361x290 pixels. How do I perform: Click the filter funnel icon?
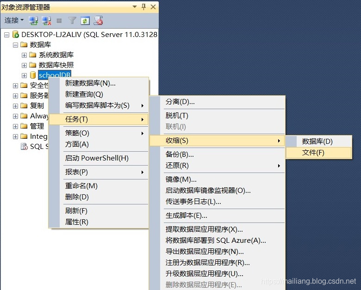pos(72,21)
